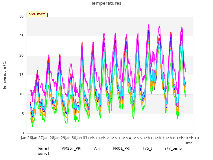This screenshot has height=160, width=213.
Task: Toggle the li75_t legend entry
Action: [x=144, y=148]
